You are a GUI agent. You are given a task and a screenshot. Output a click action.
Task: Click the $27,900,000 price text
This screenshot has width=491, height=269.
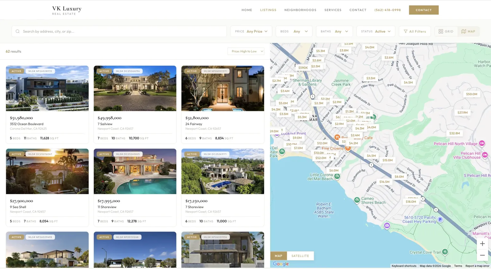(21, 201)
